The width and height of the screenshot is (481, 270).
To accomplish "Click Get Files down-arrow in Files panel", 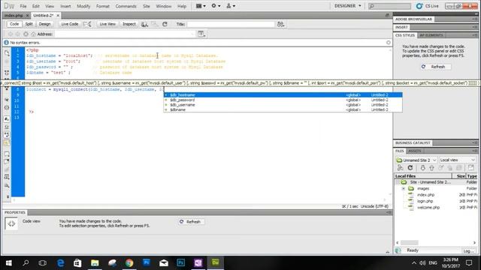I will coord(422,168).
